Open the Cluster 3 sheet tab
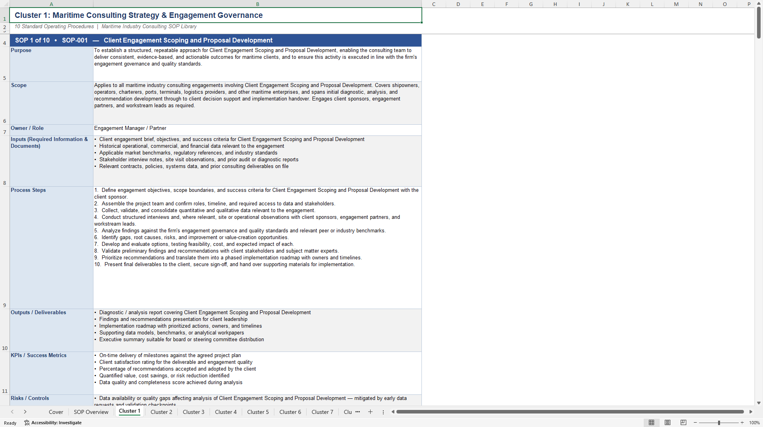This screenshot has height=427, width=763. (x=194, y=412)
